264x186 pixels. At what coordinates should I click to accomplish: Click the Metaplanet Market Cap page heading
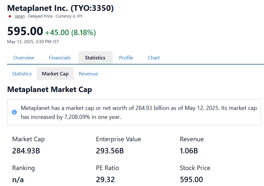(x=49, y=89)
